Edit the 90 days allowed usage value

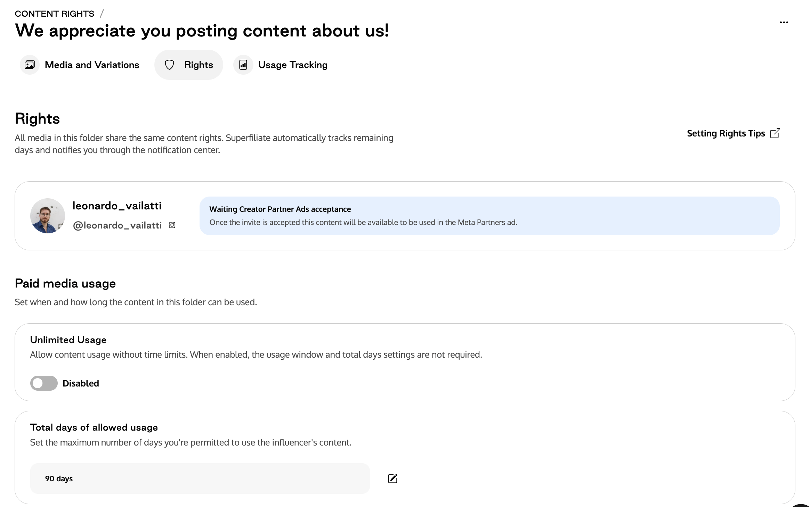[392, 479]
